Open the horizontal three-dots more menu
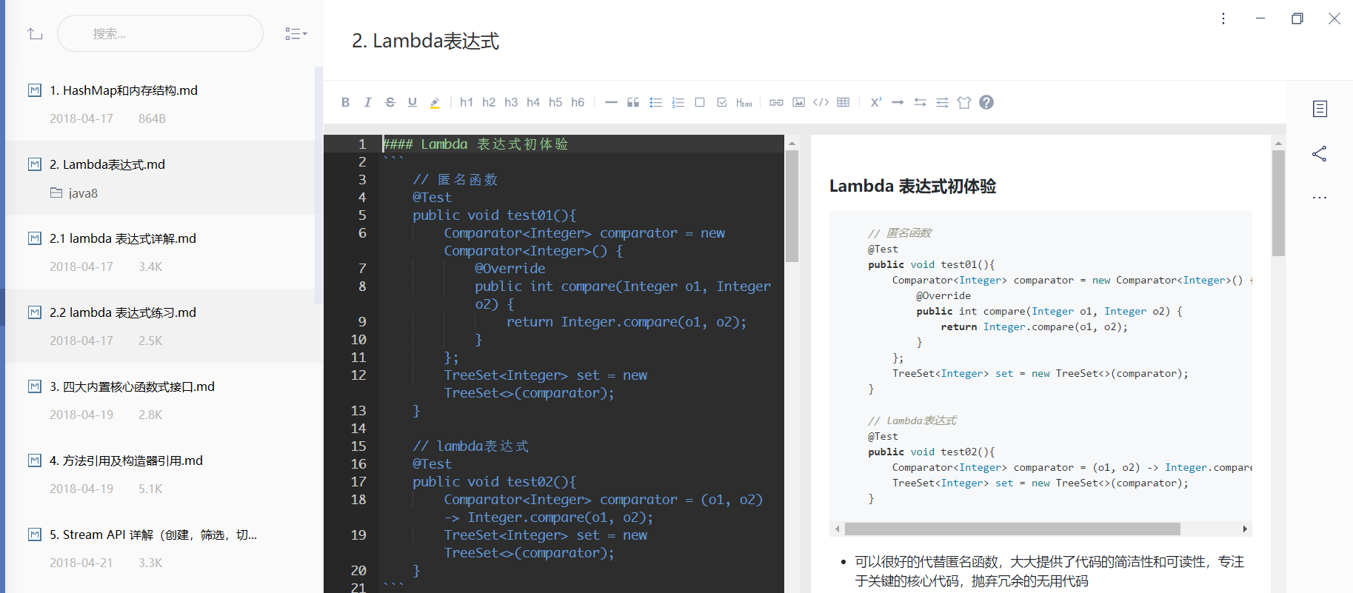This screenshot has height=593, width=1353. 1320,198
